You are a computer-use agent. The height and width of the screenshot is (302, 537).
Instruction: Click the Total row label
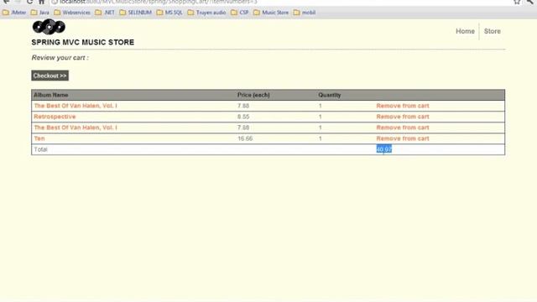click(40, 149)
